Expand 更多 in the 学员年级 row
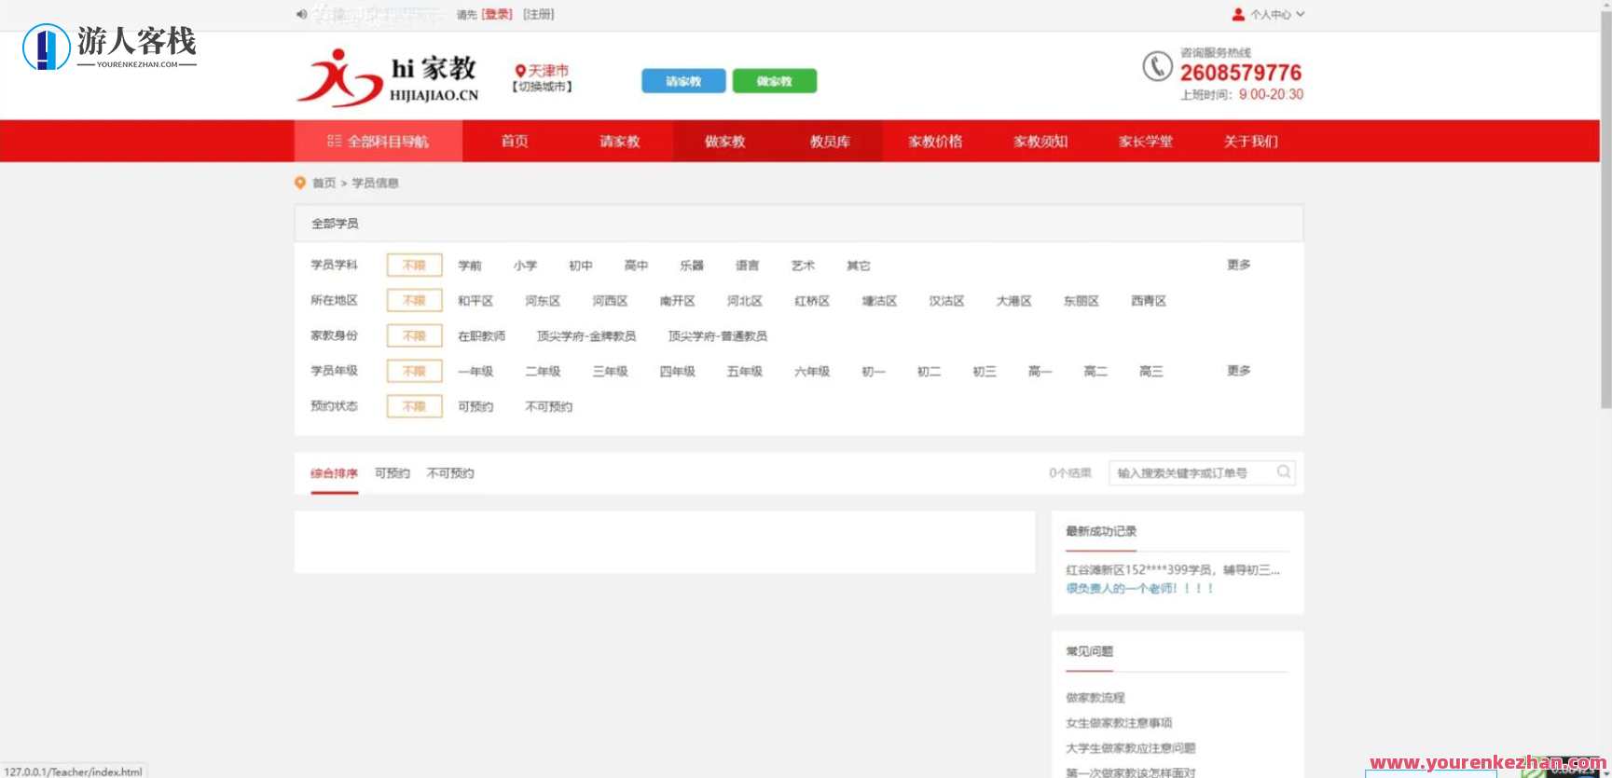Viewport: 1612px width, 778px height. coord(1239,371)
